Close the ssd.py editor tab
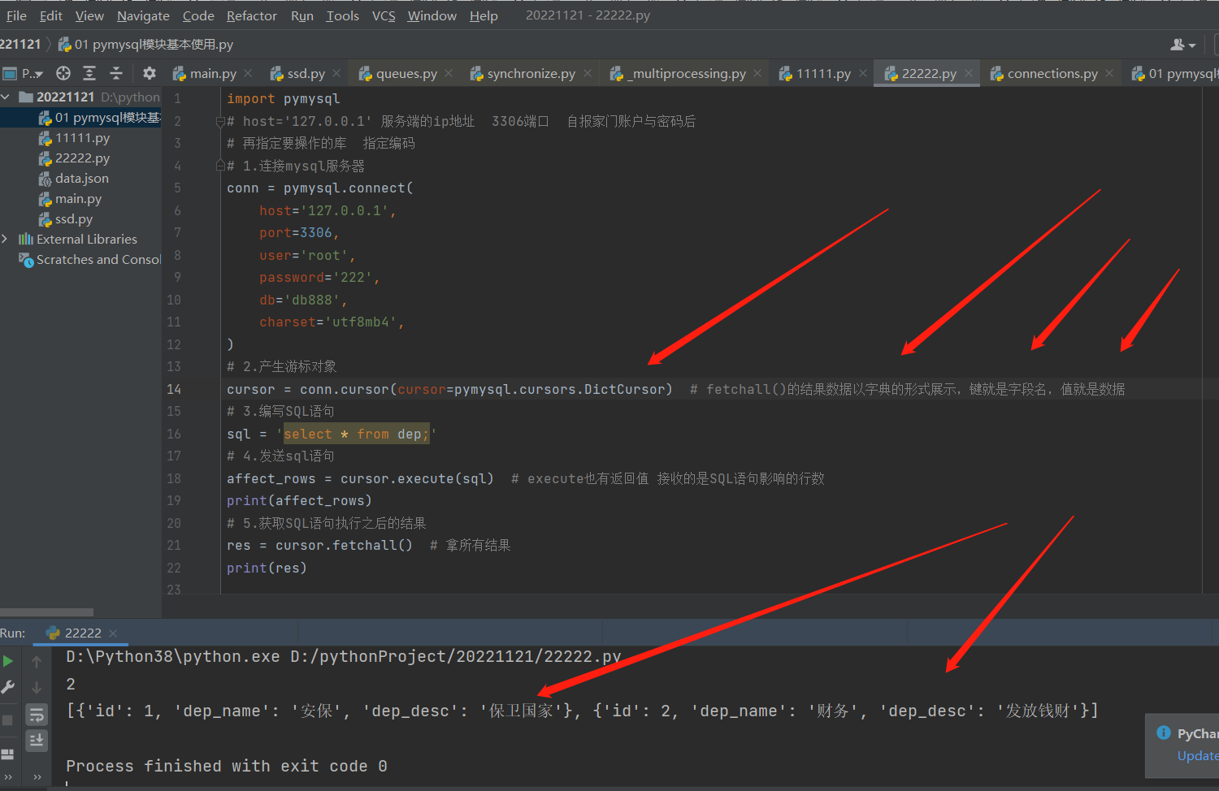Image resolution: width=1219 pixels, height=791 pixels. 336,73
